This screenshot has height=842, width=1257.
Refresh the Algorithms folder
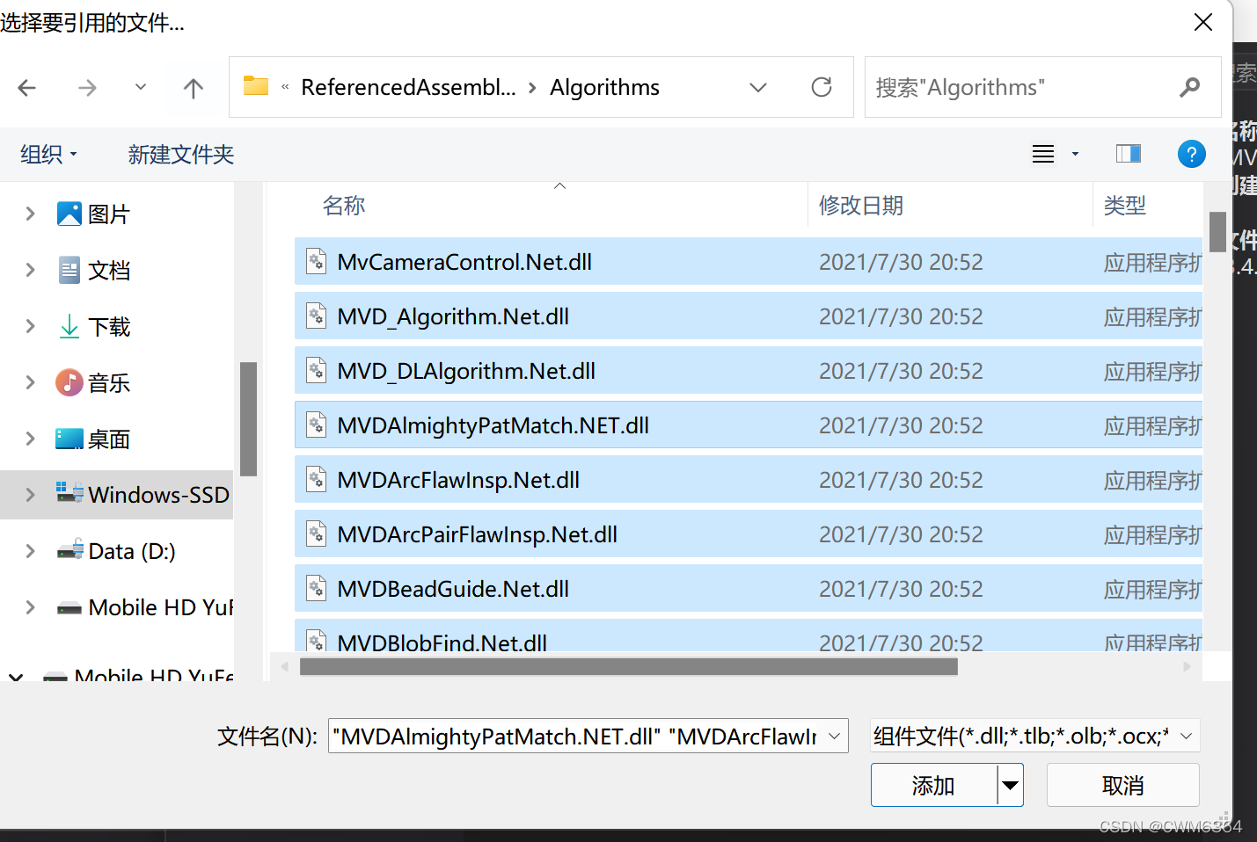822,87
